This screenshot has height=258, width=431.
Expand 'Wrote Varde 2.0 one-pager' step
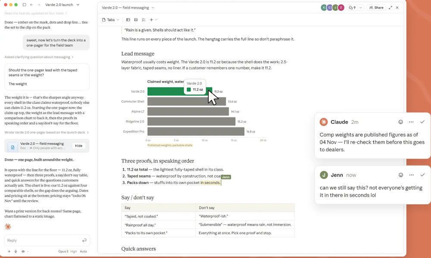[x=47, y=132]
